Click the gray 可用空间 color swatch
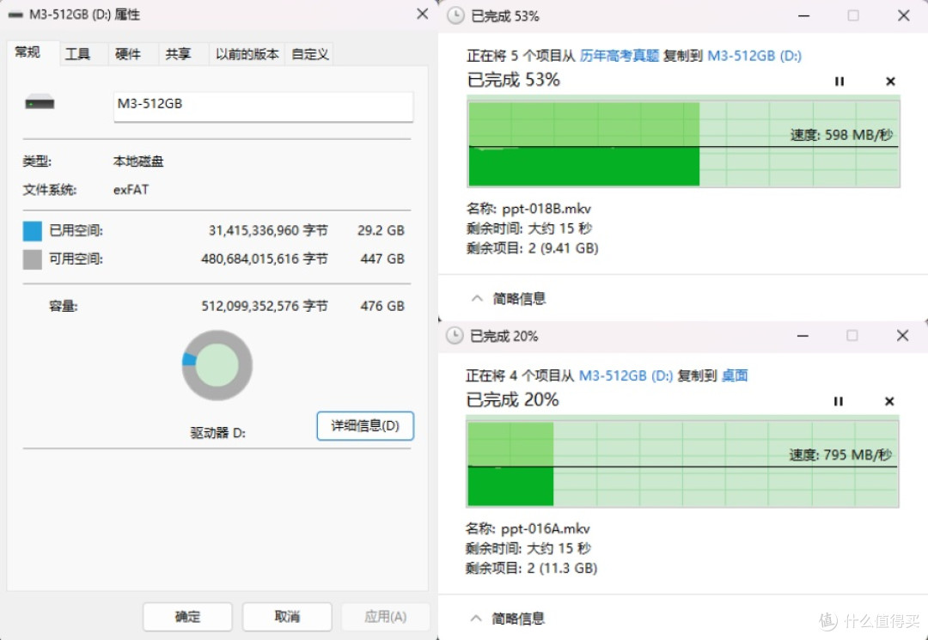The height and width of the screenshot is (640, 928). [x=33, y=259]
